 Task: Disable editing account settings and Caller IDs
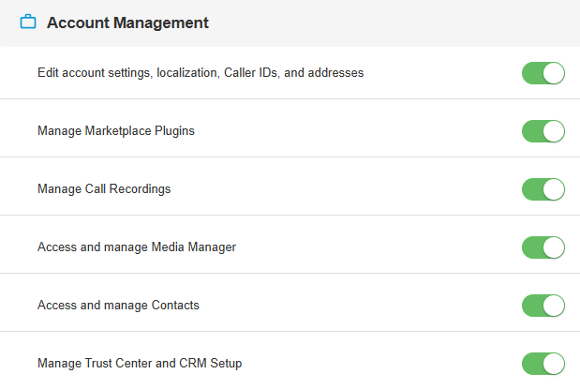point(543,73)
